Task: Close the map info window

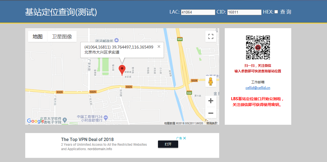Action: (x=159, y=47)
